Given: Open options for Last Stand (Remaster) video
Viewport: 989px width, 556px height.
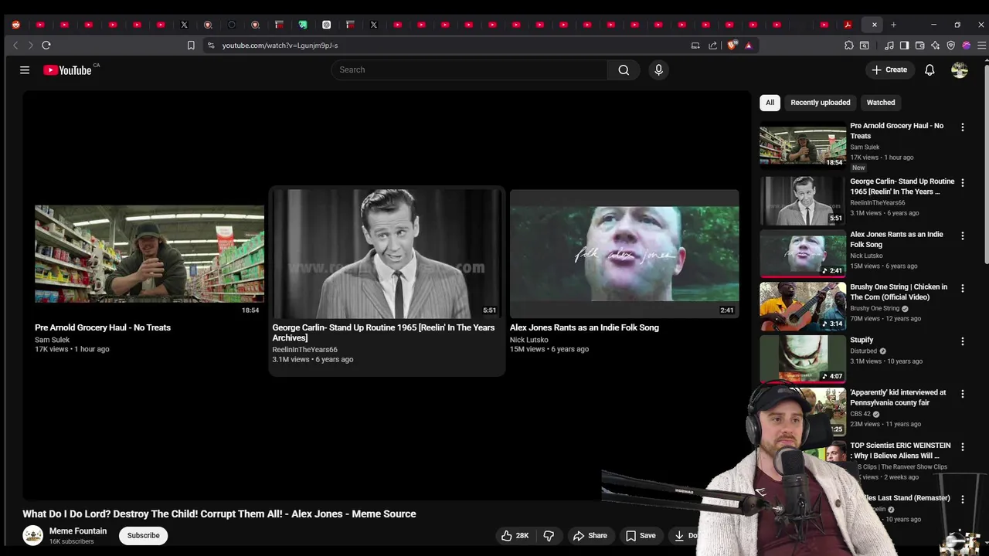Looking at the screenshot, I should click(x=962, y=500).
